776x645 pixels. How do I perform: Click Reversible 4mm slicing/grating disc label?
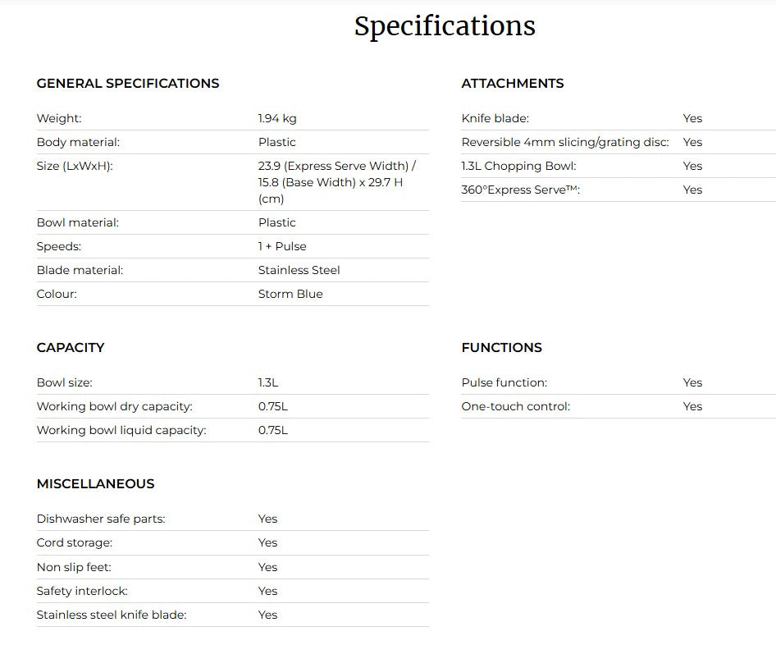[x=565, y=142]
